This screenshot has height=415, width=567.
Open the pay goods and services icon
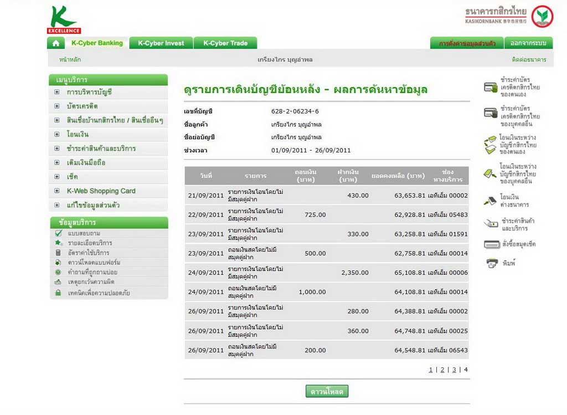pyautogui.click(x=491, y=224)
